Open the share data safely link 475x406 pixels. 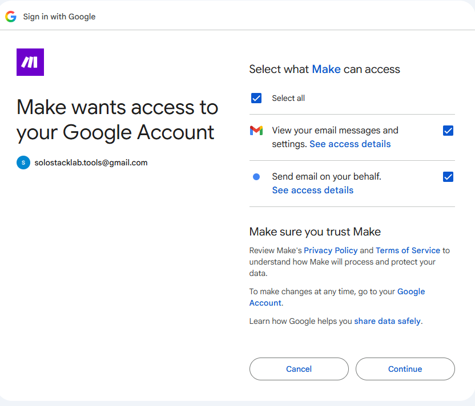(388, 321)
